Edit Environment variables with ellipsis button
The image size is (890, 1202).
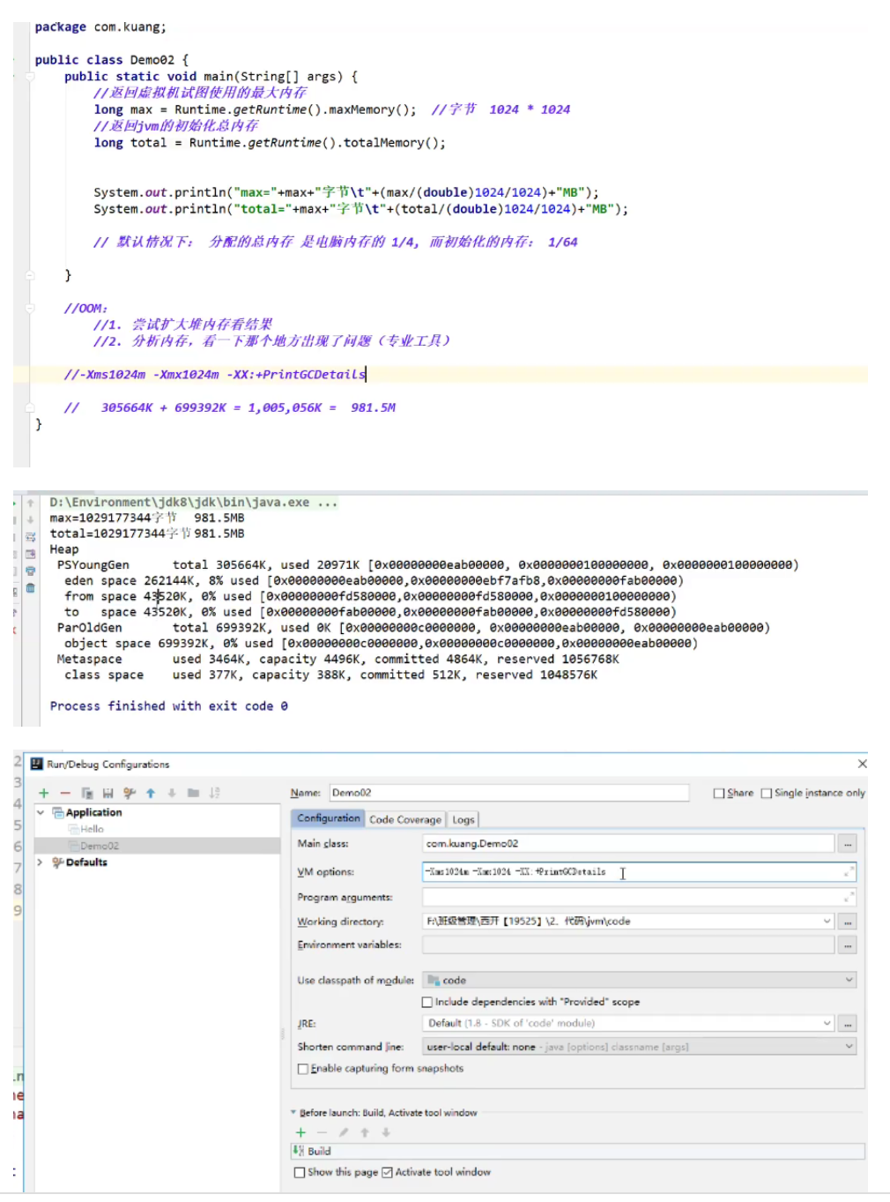click(848, 945)
